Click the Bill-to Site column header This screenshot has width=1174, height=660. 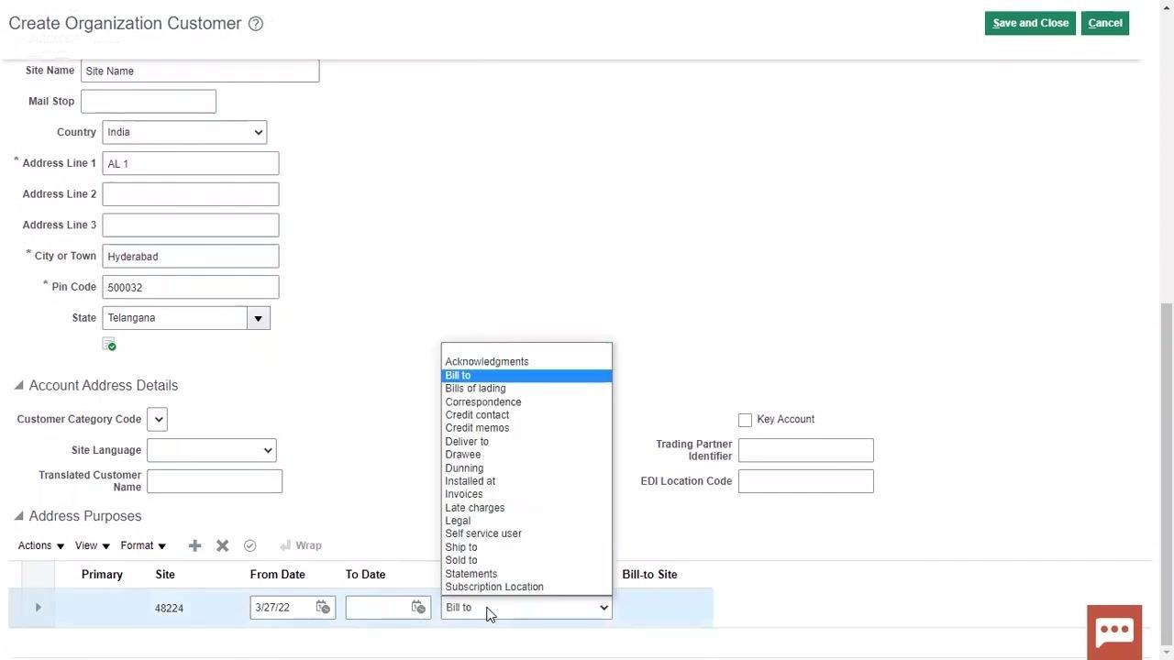[x=649, y=575]
